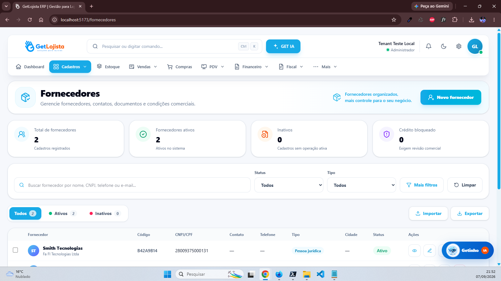Click Novo fornecedor button

pyautogui.click(x=451, y=97)
